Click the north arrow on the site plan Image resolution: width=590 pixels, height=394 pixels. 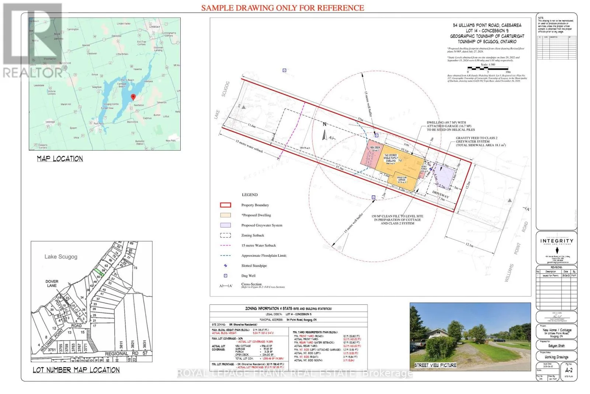pyautogui.click(x=324, y=135)
